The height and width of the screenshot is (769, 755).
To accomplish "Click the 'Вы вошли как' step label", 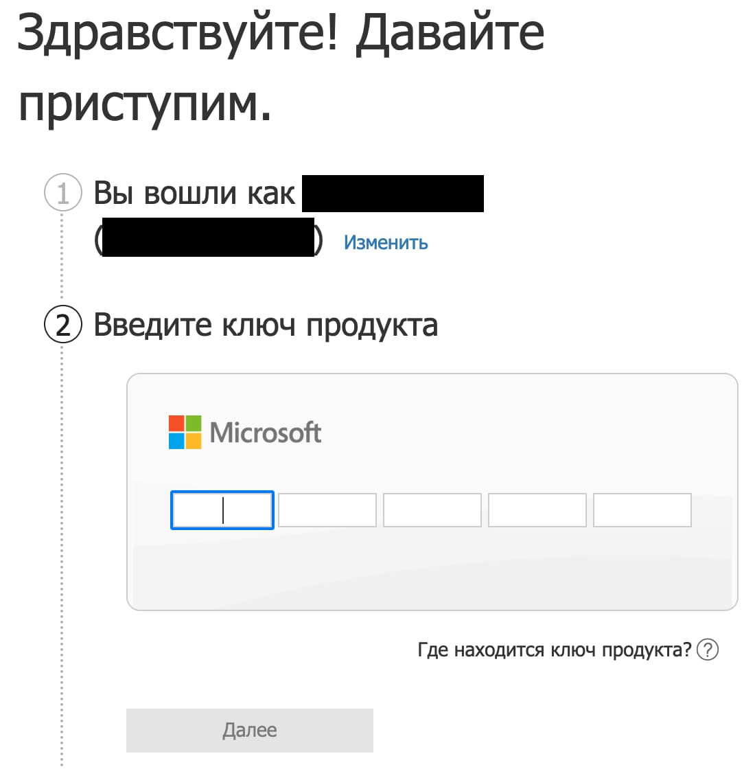I will tap(194, 193).
